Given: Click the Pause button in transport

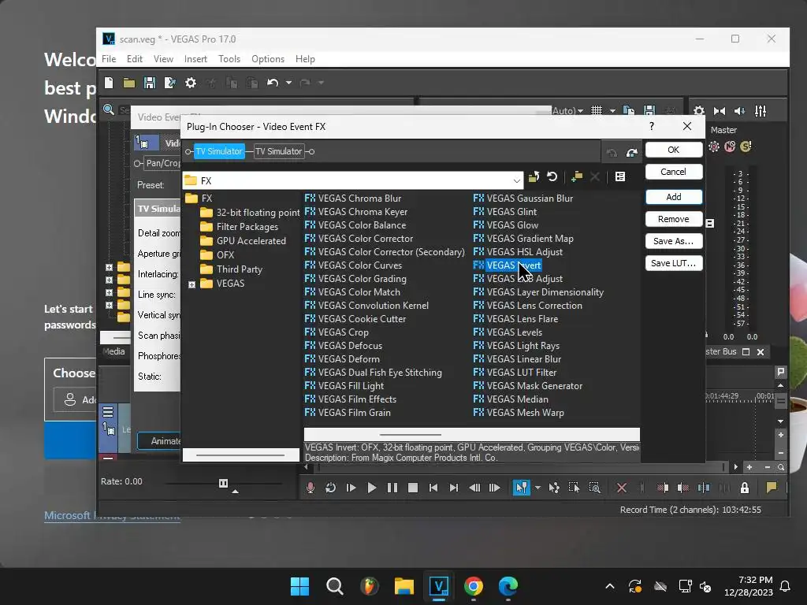Looking at the screenshot, I should tap(392, 488).
